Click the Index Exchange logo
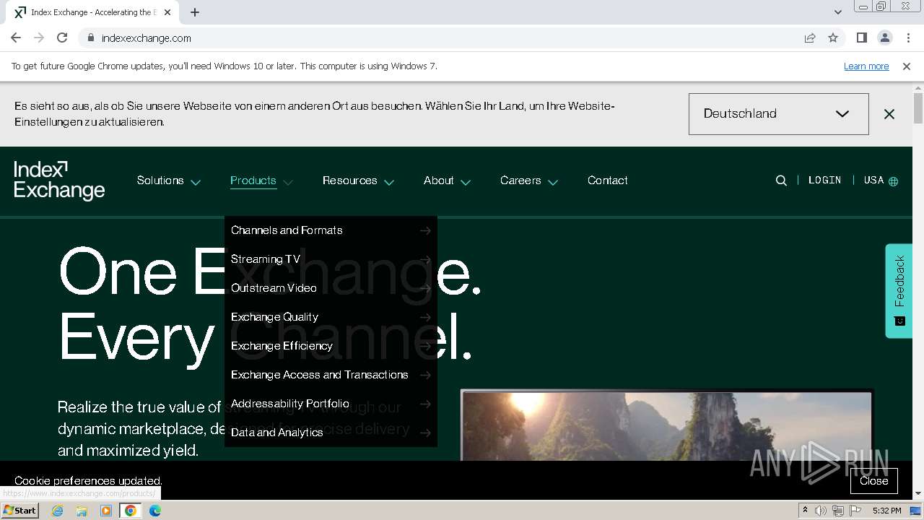 tap(59, 181)
